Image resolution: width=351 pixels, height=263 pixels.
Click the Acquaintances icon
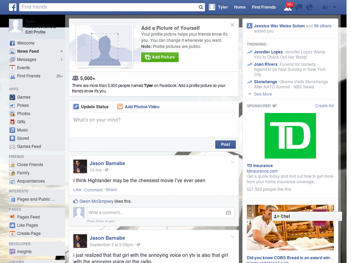pos(12,181)
